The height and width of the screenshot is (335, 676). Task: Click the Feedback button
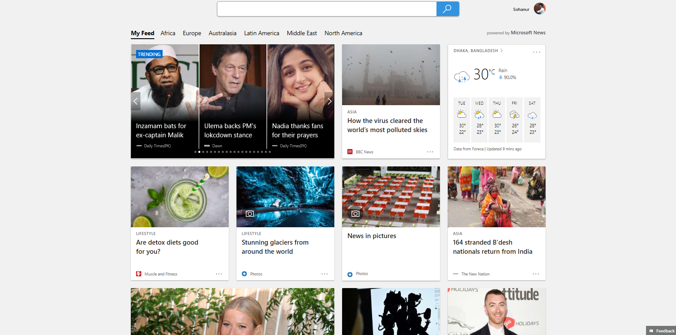[661, 331]
